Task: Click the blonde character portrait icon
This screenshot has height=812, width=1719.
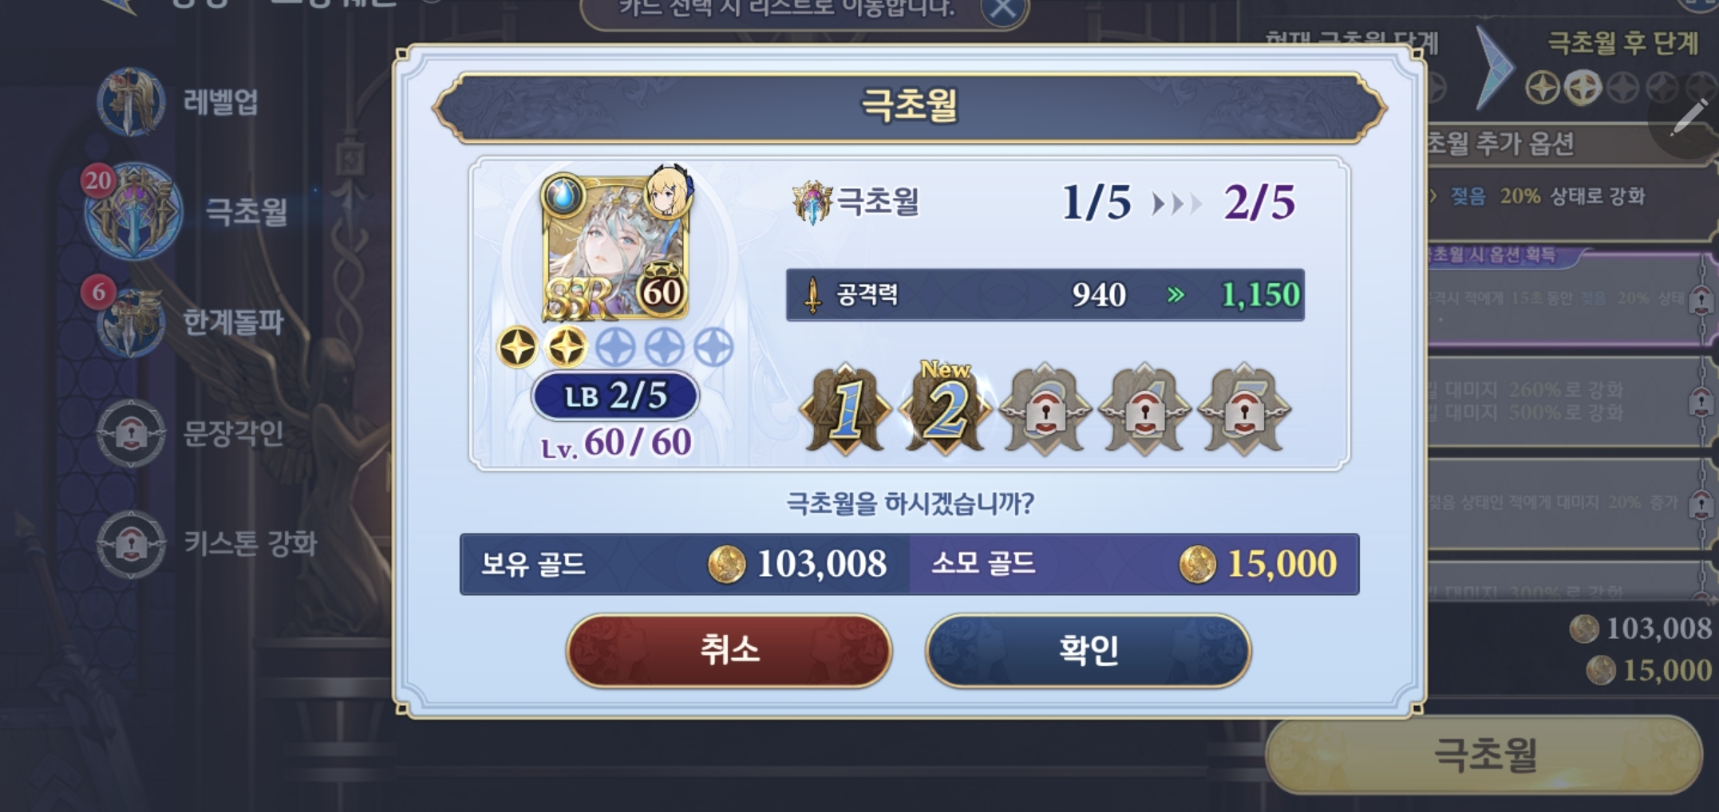Action: (667, 191)
